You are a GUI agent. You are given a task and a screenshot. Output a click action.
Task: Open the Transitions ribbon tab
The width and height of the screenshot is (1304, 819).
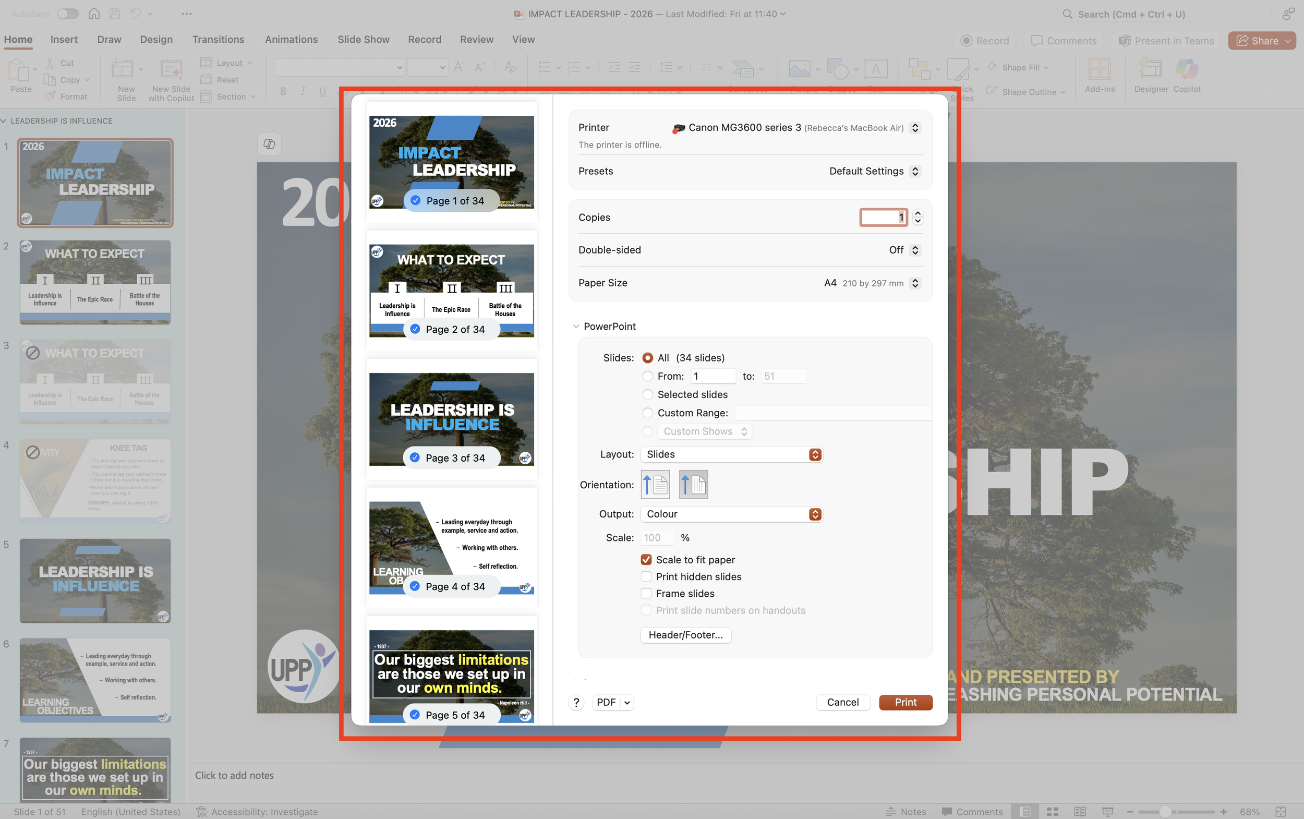point(218,40)
